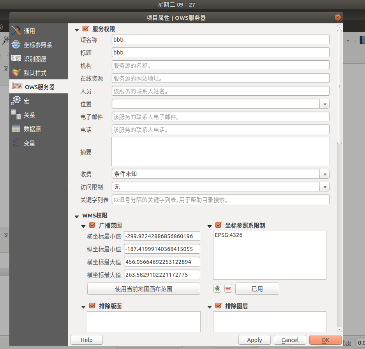Click the scrollbar down arrow

click(339, 329)
